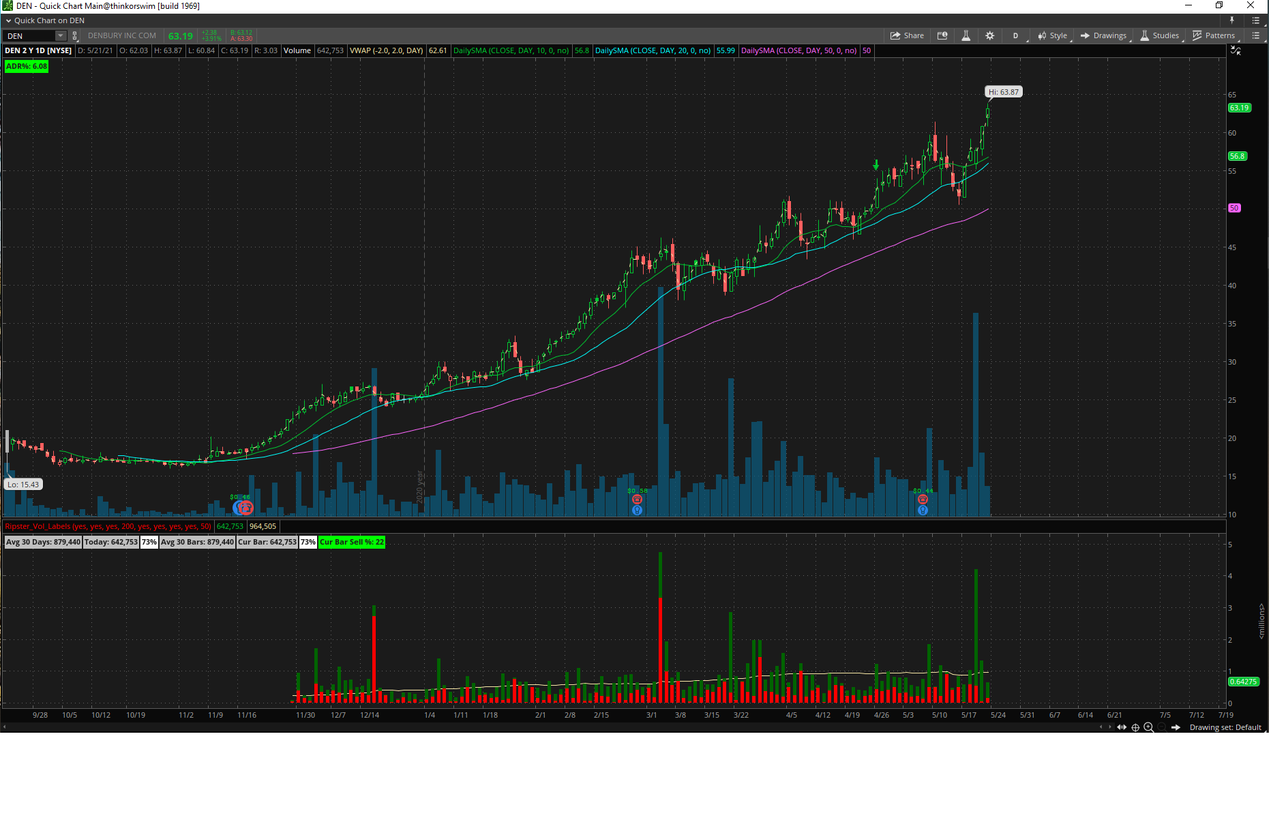Image resolution: width=1271 pixels, height=822 pixels.
Task: Click the zoom in magnifier icon
Action: point(1148,727)
